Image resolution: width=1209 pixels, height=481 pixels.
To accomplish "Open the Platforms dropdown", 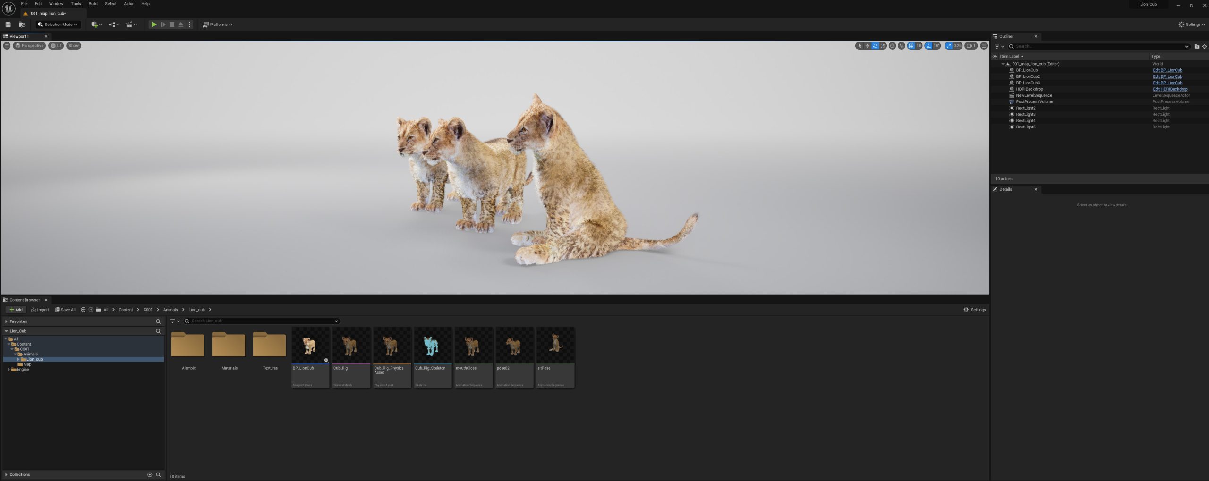I will coord(218,25).
